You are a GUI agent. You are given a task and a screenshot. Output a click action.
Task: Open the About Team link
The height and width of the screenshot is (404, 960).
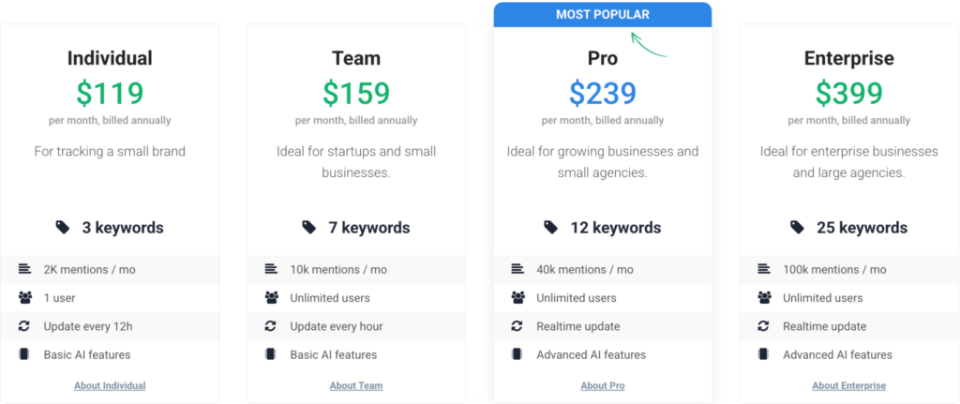[356, 385]
